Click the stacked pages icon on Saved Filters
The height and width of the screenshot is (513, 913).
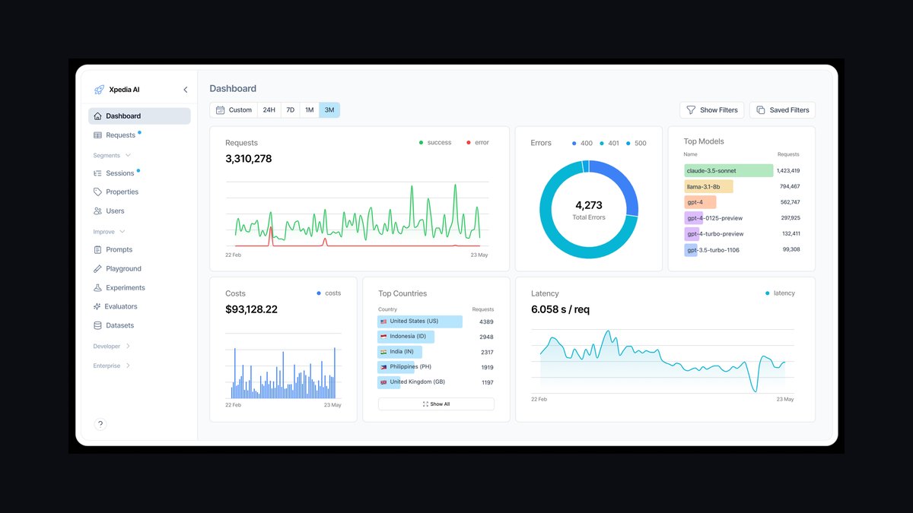[761, 110]
